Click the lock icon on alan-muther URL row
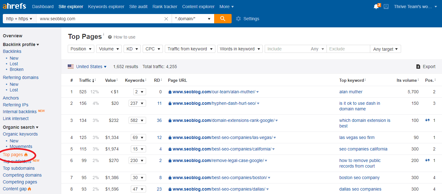 (170, 92)
